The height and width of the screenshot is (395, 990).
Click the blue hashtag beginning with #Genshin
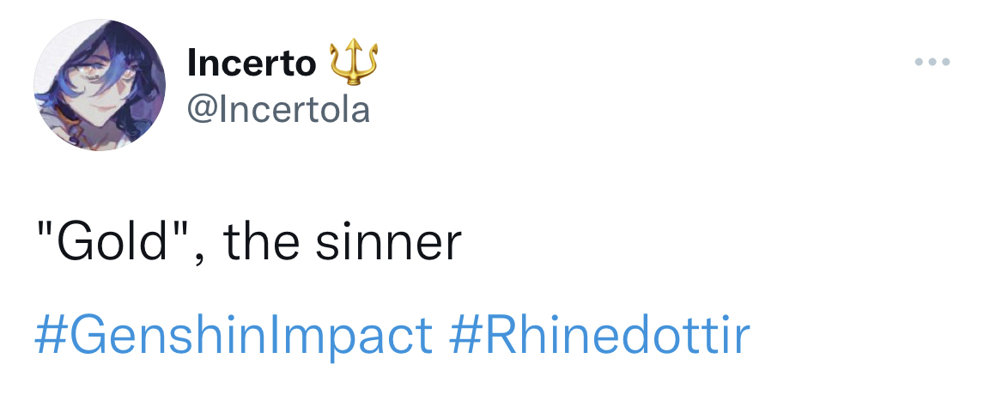click(x=234, y=337)
